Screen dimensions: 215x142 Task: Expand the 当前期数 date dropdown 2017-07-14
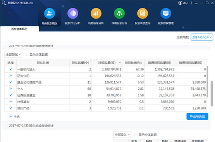tap(202, 37)
